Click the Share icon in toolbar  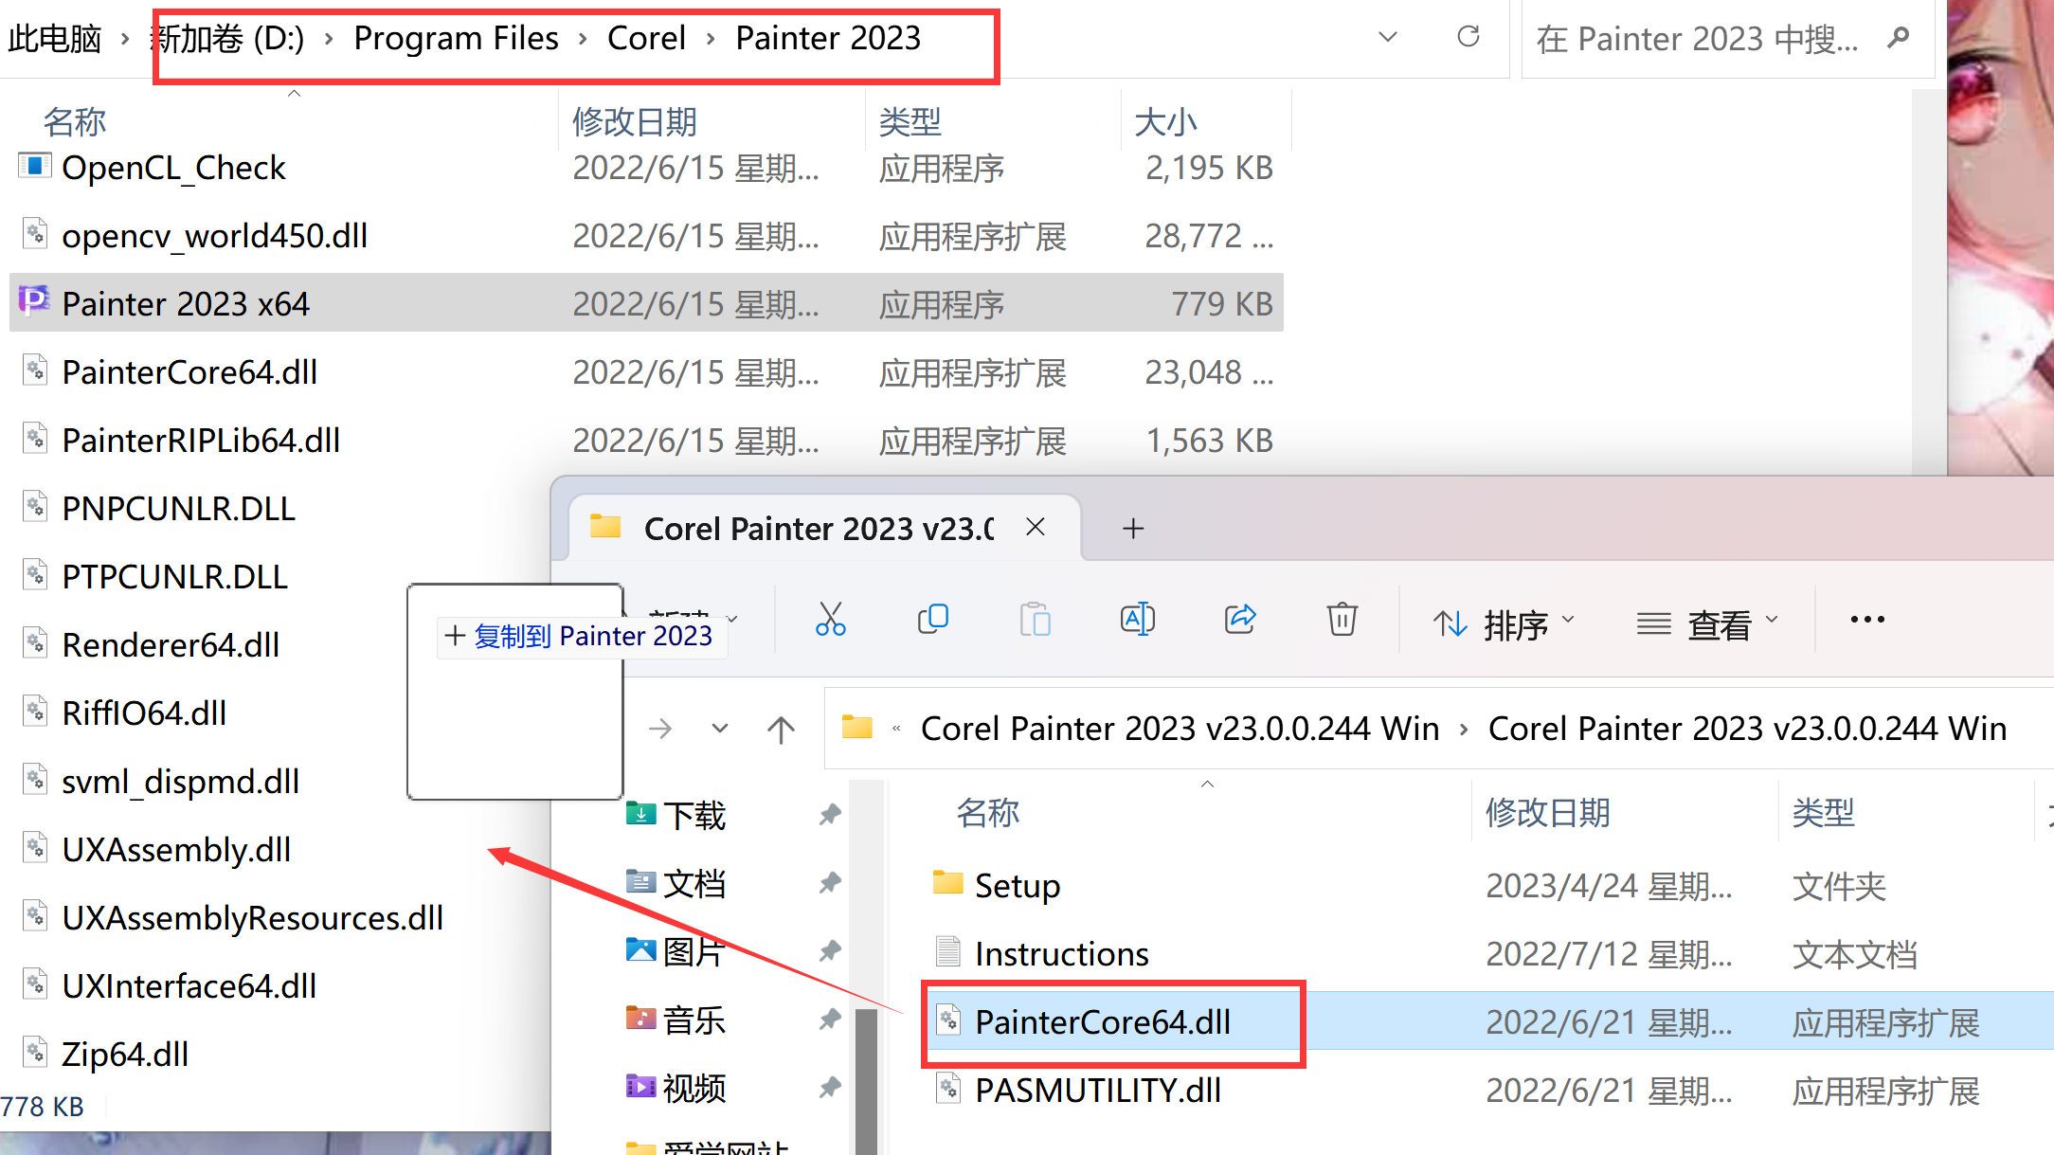[x=1240, y=620]
